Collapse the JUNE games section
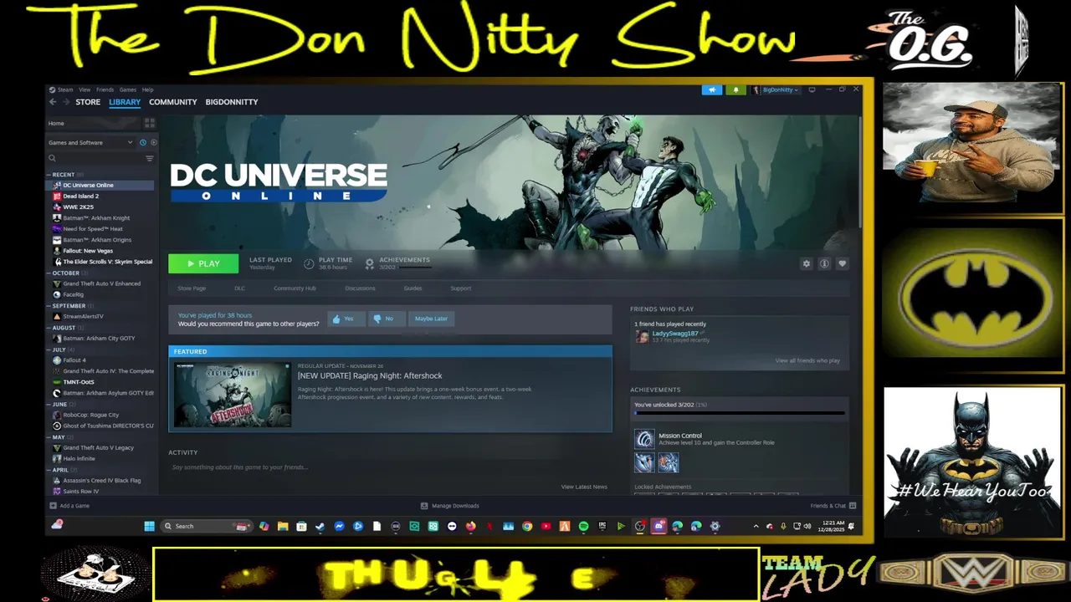Viewport: 1071px width, 602px height. tap(49, 405)
